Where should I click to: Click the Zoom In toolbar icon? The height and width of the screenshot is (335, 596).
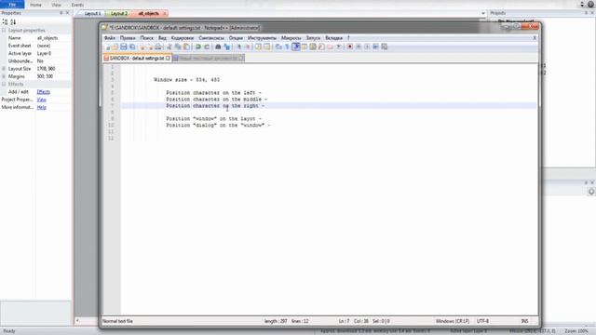point(238,47)
